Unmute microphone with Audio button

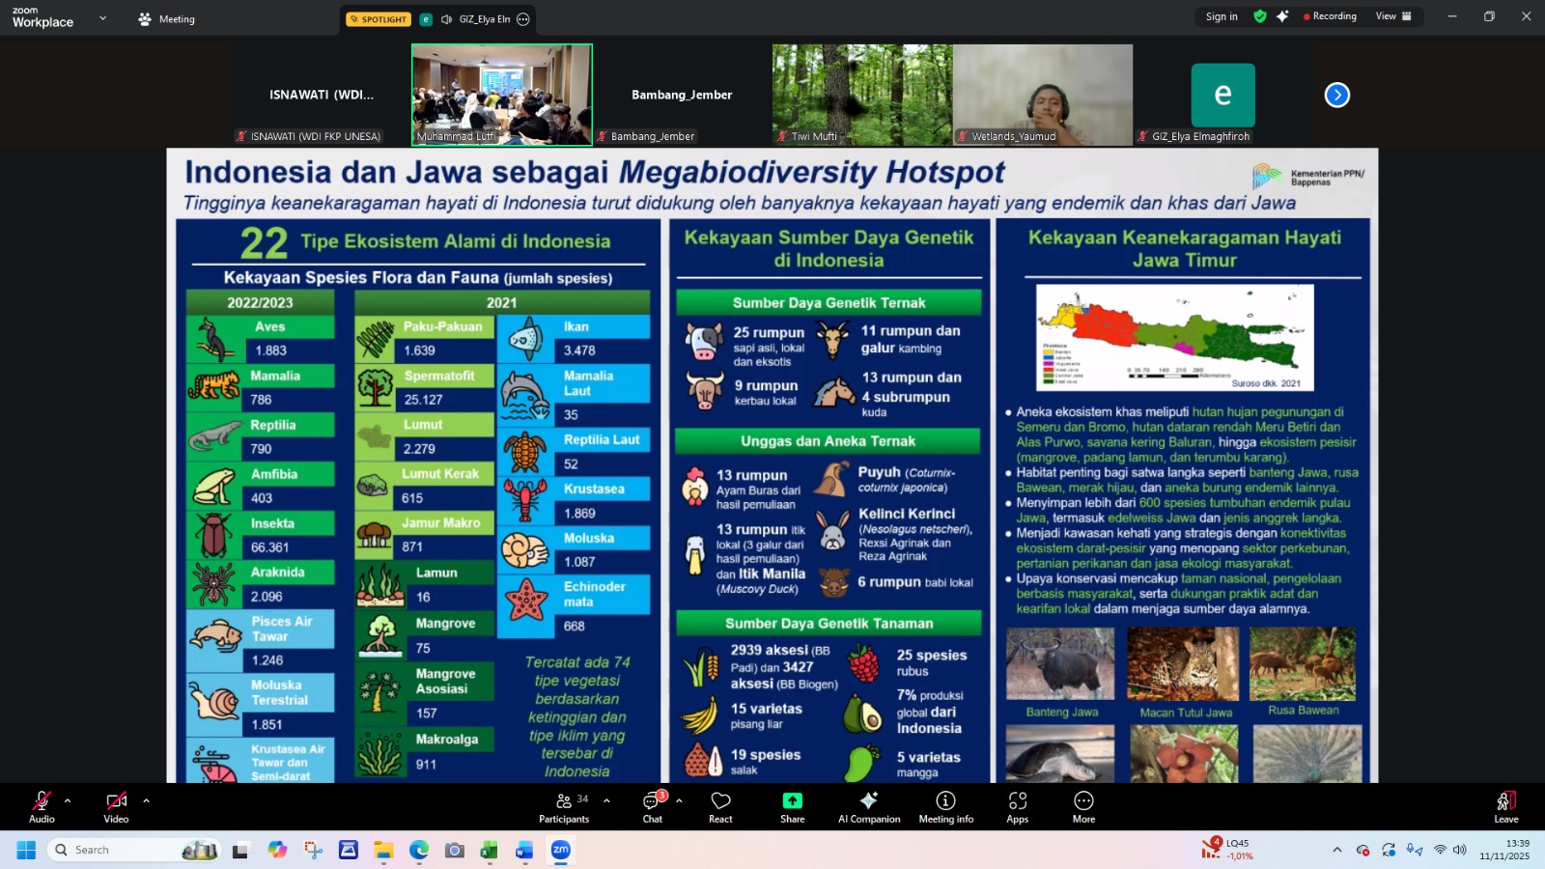[x=42, y=806]
